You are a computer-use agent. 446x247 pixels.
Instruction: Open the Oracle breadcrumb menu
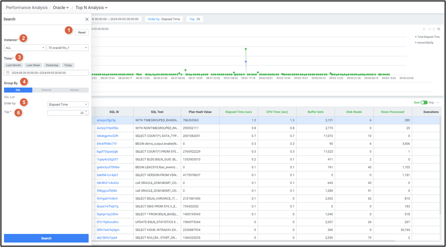(61, 8)
